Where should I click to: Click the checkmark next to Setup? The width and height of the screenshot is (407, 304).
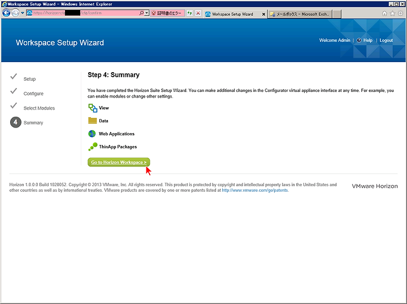[x=14, y=76]
